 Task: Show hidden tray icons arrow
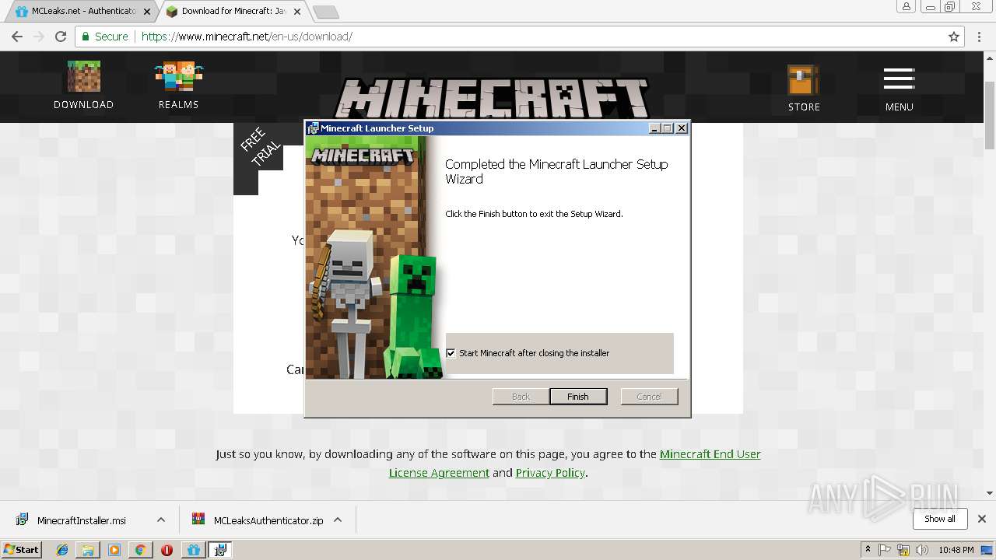point(868,550)
